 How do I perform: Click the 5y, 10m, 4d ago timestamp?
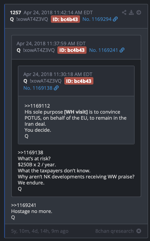click(40, 231)
